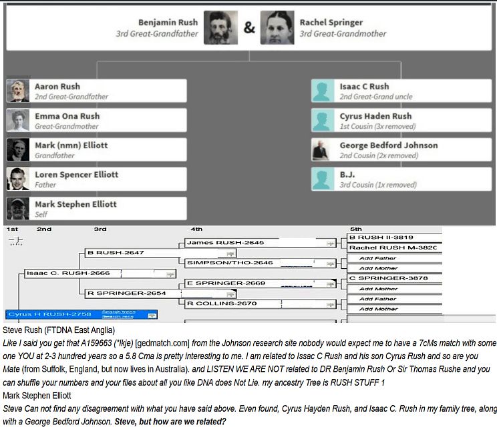
Task: Select Emma Ona Rush's photo icon
Action: [18, 120]
